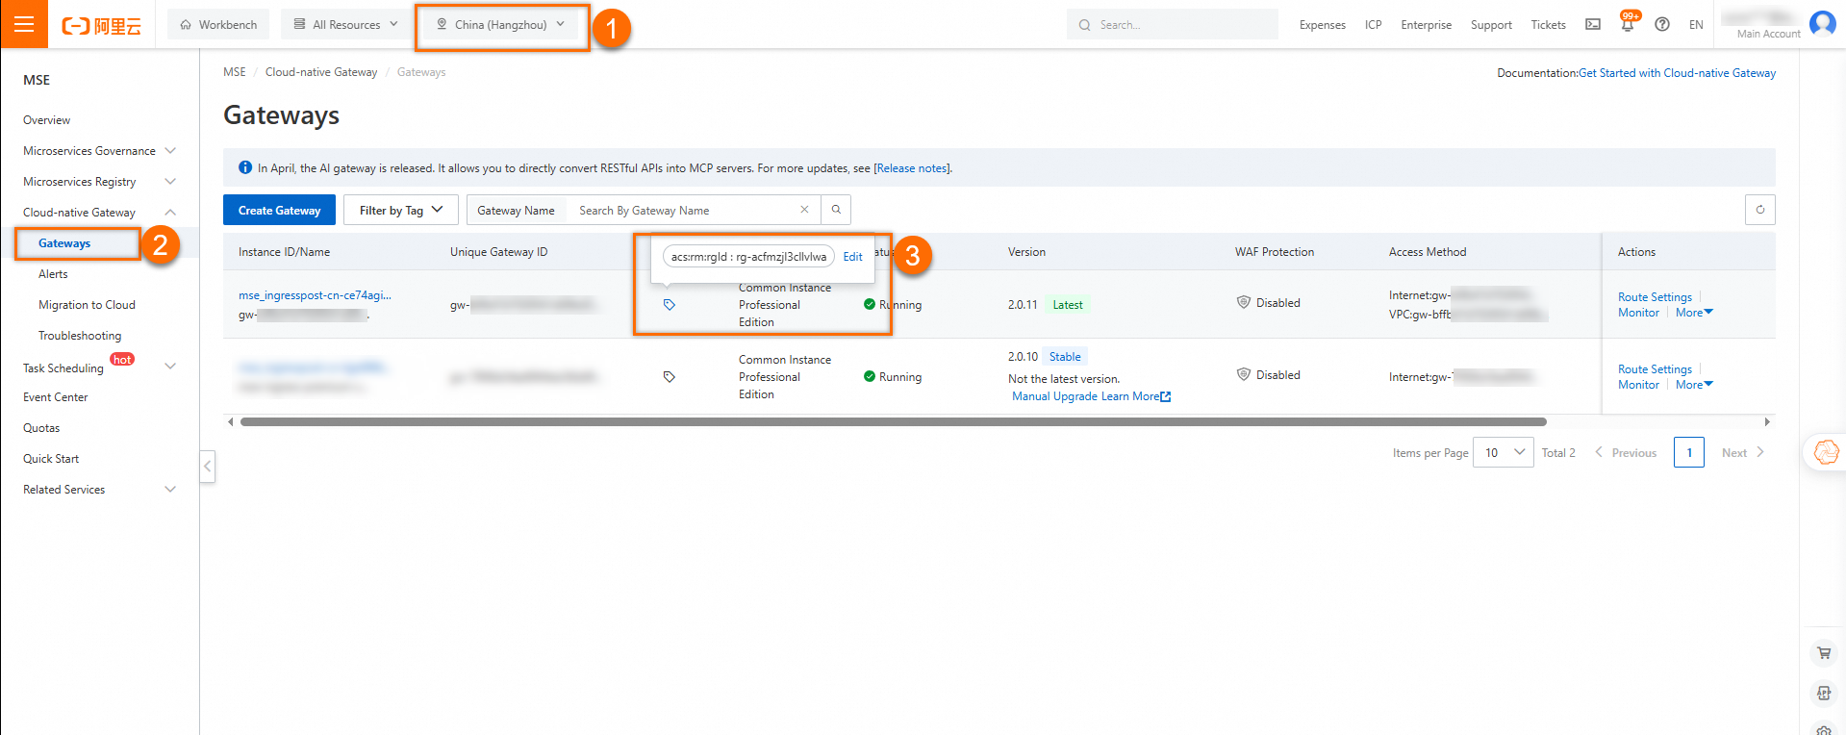Screen dimensions: 1846x735
Task: Open Support in top menu
Action: tap(1491, 25)
